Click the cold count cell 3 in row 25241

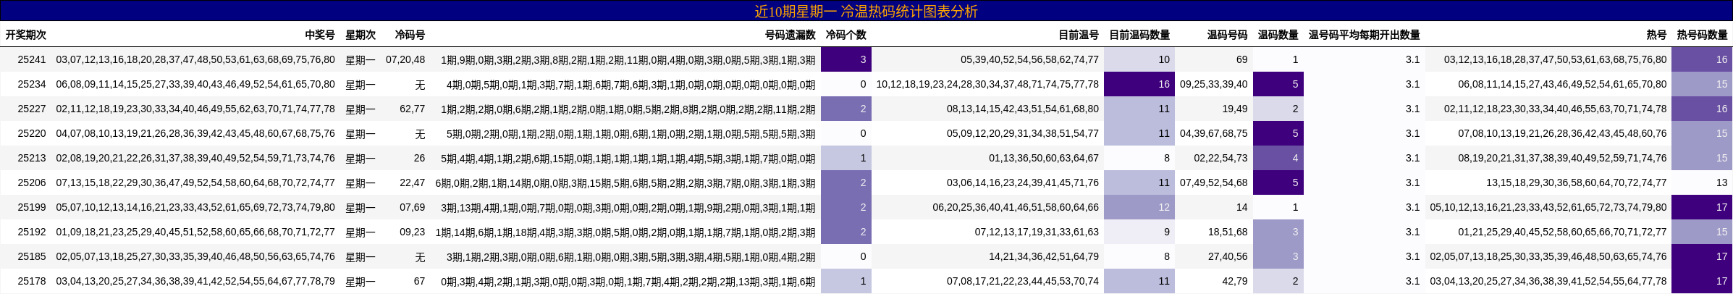click(846, 59)
